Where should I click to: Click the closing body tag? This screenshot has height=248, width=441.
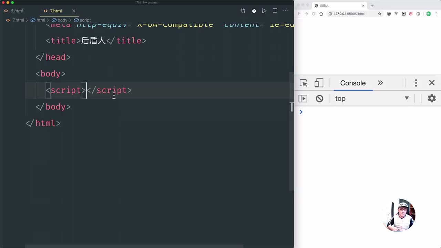pyautogui.click(x=53, y=107)
